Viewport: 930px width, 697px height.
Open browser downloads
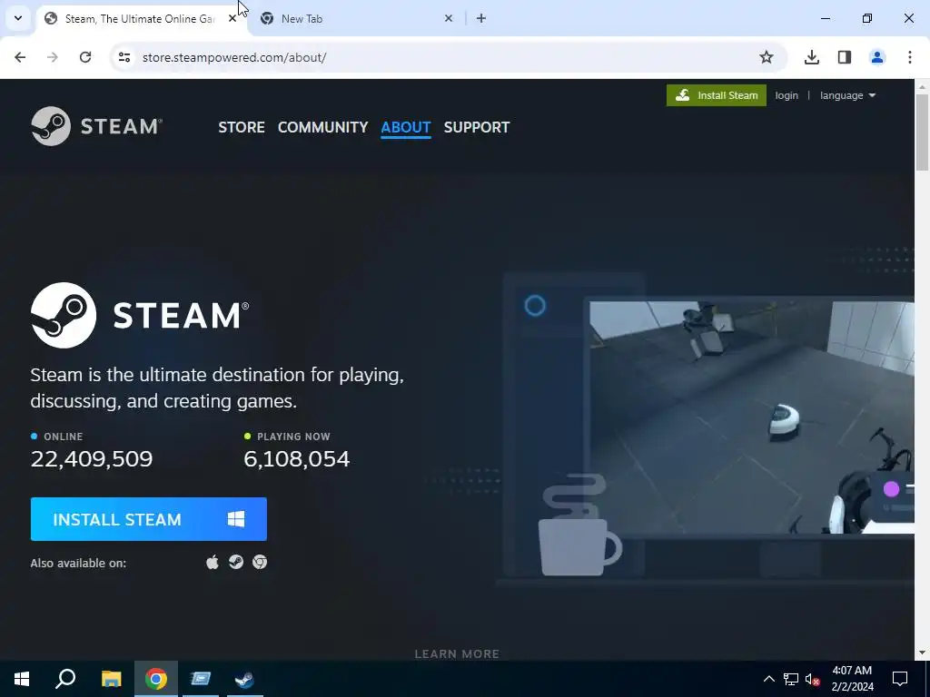[x=812, y=57]
